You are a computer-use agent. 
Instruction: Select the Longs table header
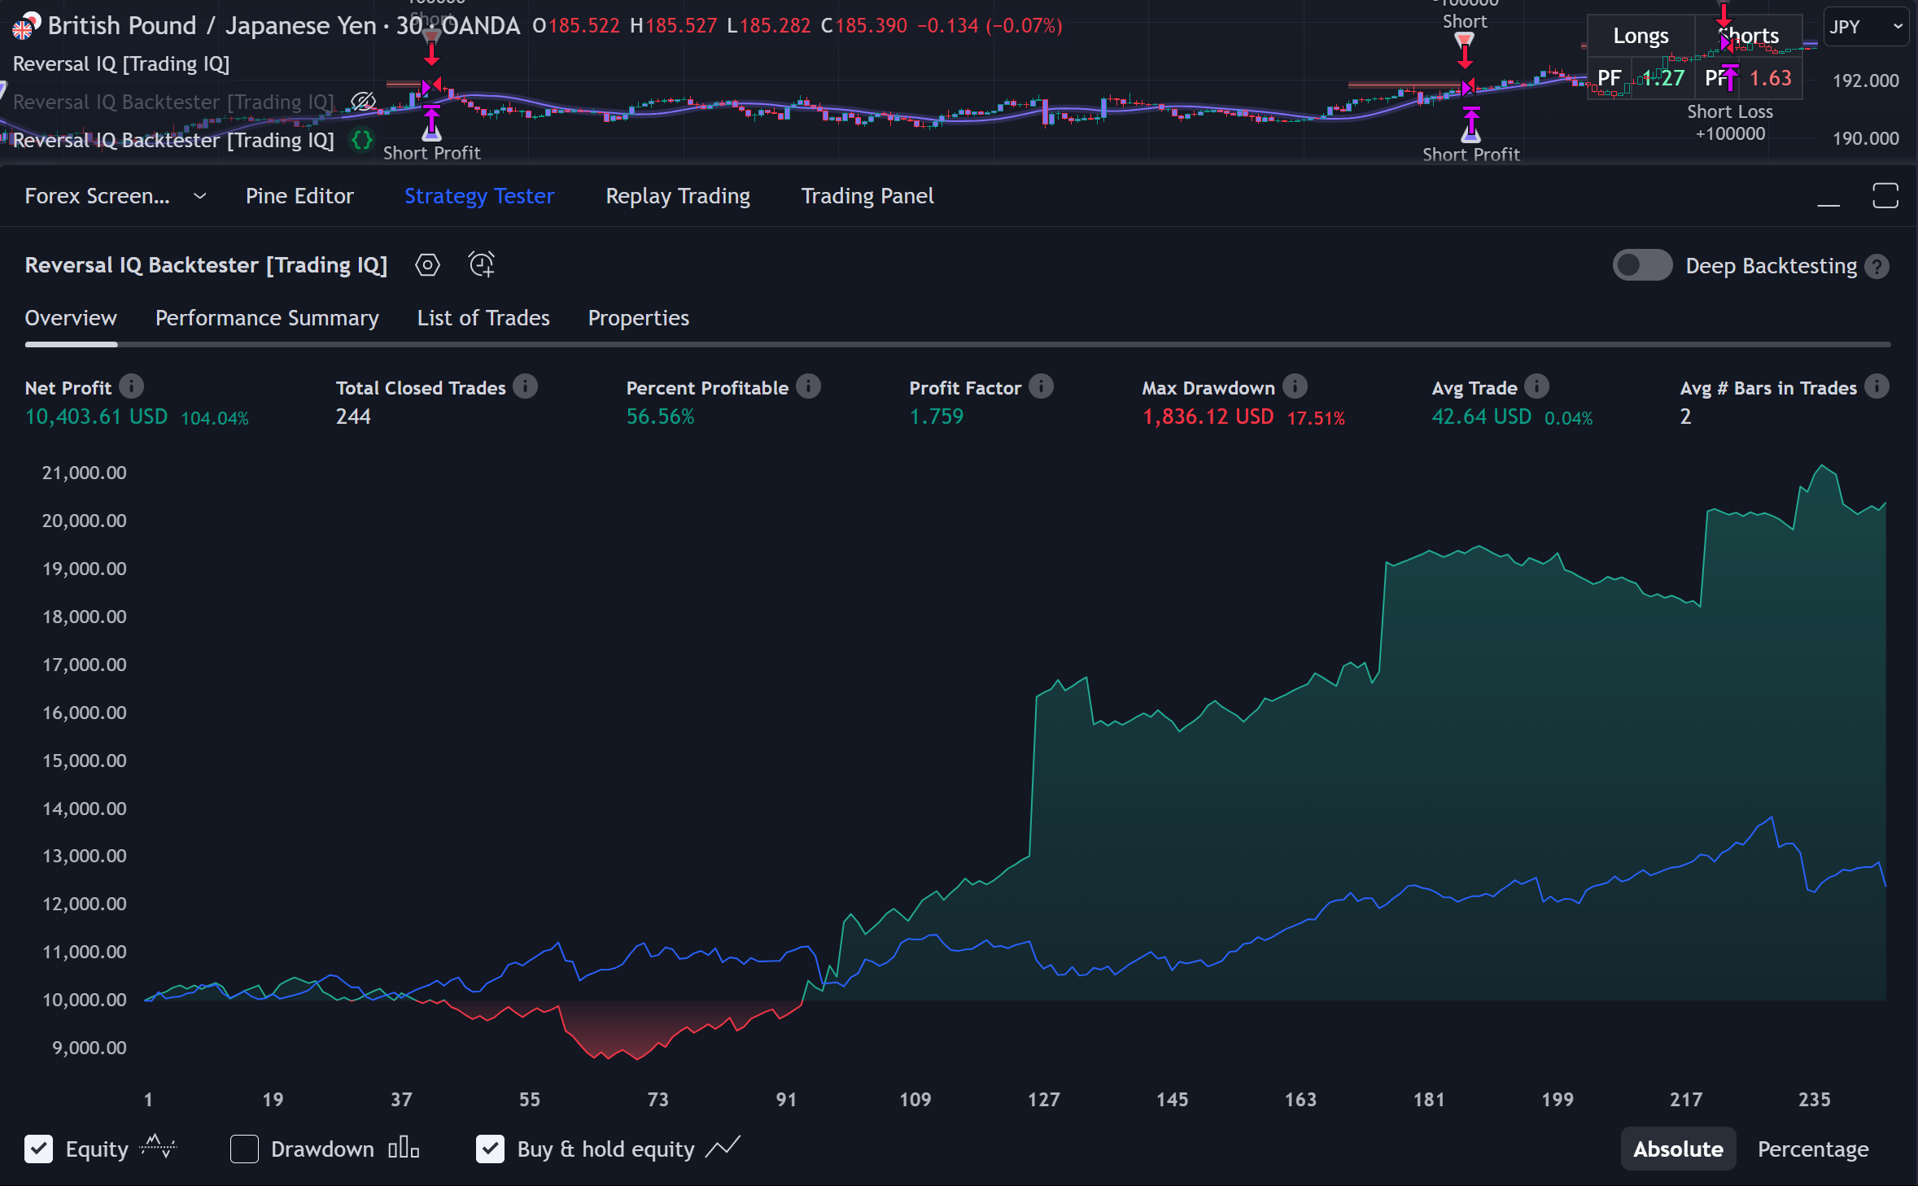pos(1641,36)
